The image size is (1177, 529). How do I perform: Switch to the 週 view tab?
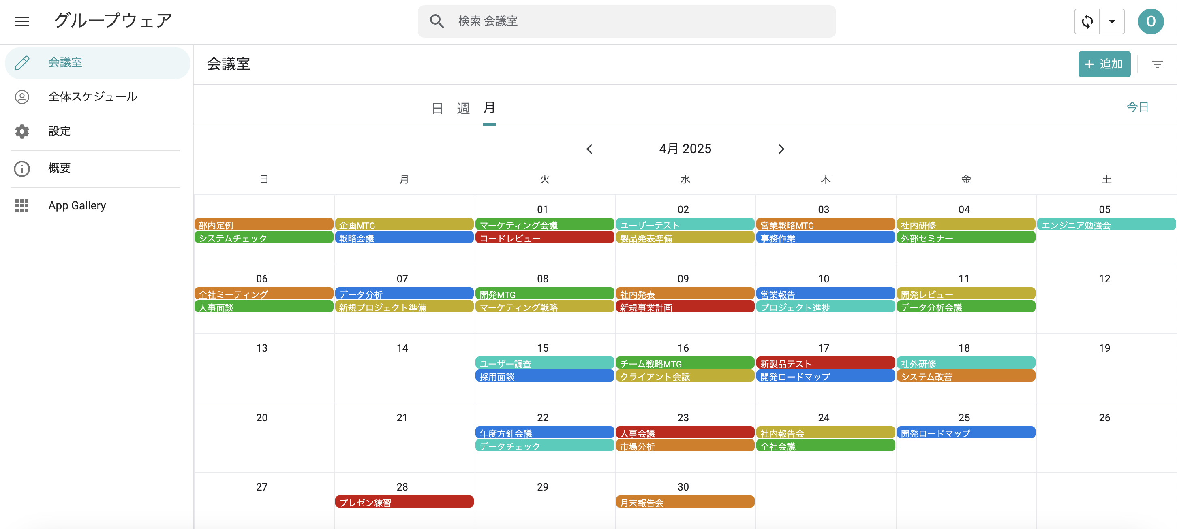463,108
